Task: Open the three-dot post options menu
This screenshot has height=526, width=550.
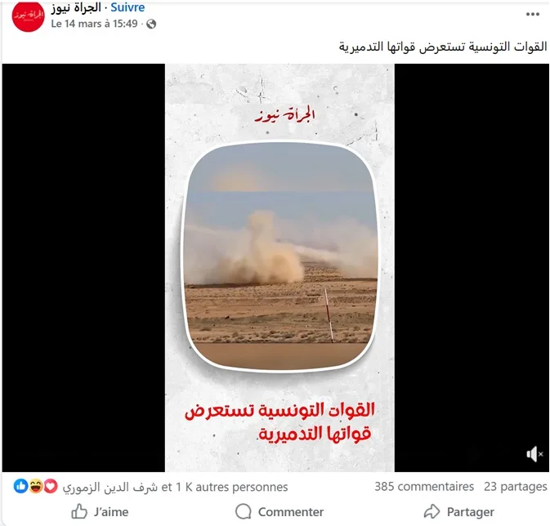Action: [532, 15]
